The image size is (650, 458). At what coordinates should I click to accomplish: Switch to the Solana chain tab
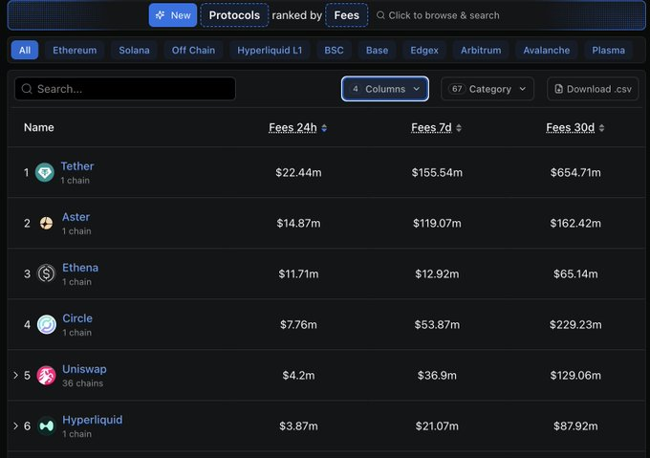(134, 50)
